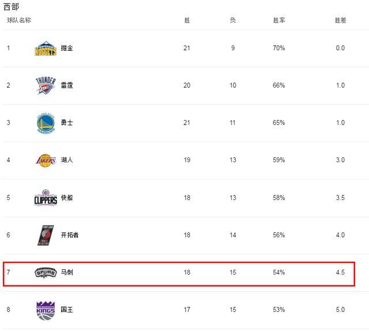Viewport: 369px width, 331px height.
Task: Click the Spurs team logo
Action: 46,272
